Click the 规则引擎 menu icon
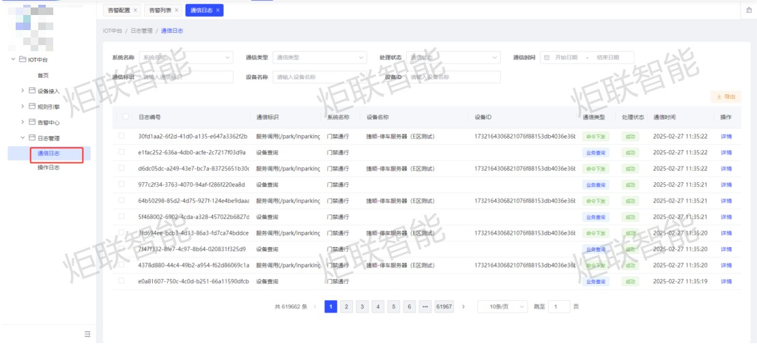 click(x=32, y=106)
